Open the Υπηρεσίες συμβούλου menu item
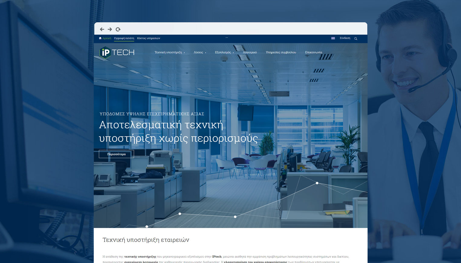This screenshot has height=263, width=461. pyautogui.click(x=281, y=52)
